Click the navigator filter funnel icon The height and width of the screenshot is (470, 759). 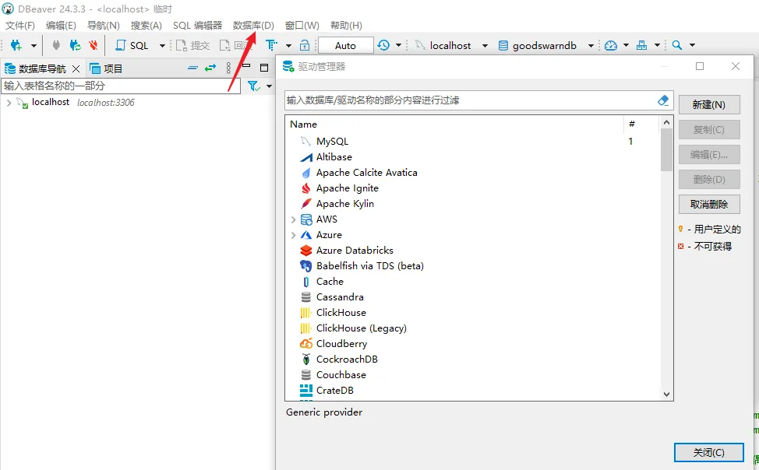click(253, 86)
